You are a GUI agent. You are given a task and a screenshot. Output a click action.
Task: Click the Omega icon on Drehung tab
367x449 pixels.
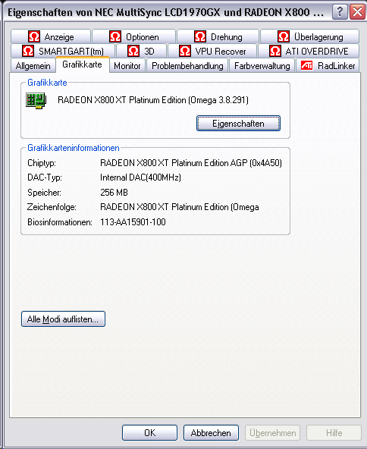click(200, 36)
